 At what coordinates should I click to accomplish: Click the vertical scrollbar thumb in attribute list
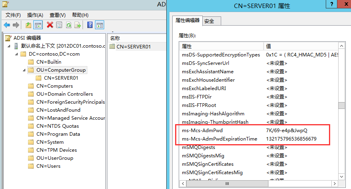click(341, 105)
